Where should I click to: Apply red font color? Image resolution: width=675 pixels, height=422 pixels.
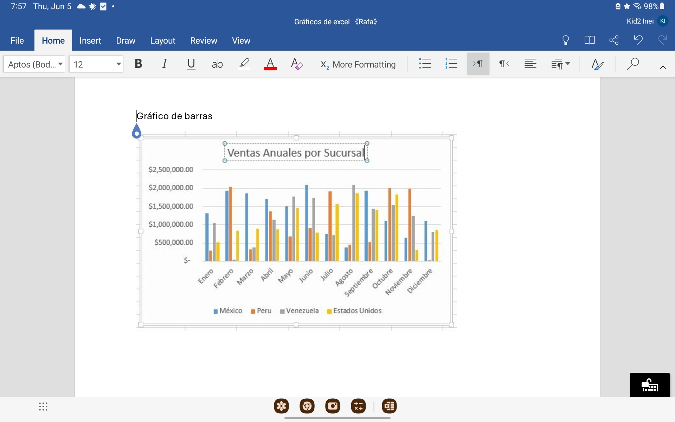(270, 64)
